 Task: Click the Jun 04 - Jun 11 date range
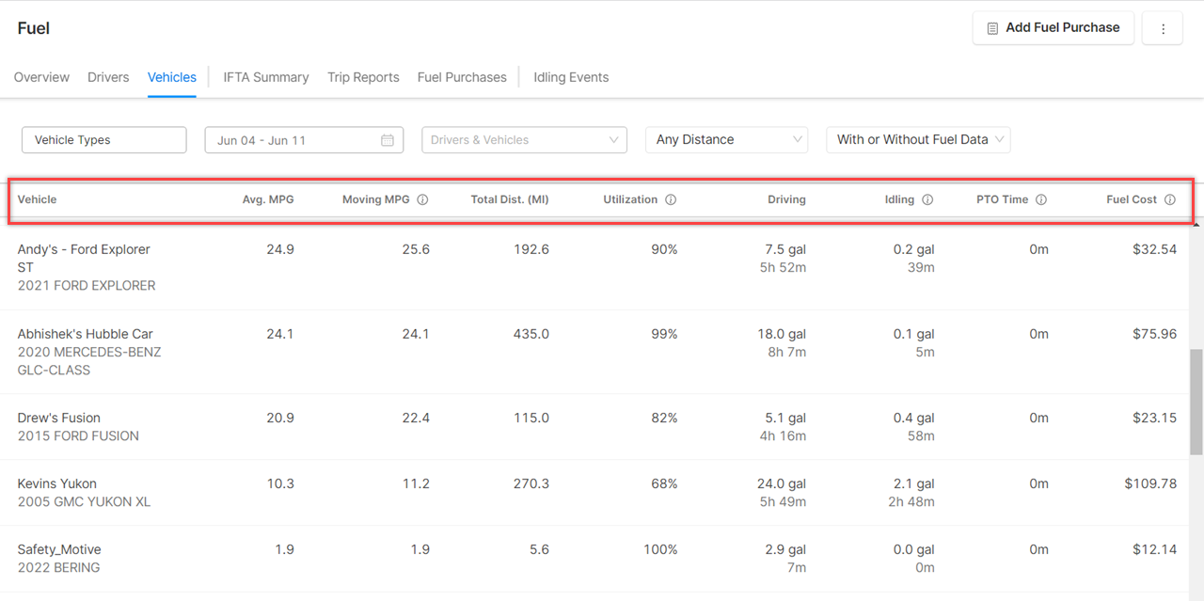coord(261,140)
